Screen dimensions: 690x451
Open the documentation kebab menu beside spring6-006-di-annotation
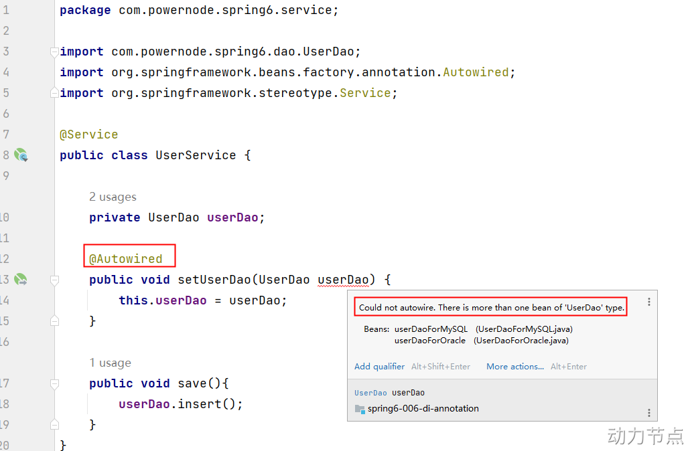(648, 413)
